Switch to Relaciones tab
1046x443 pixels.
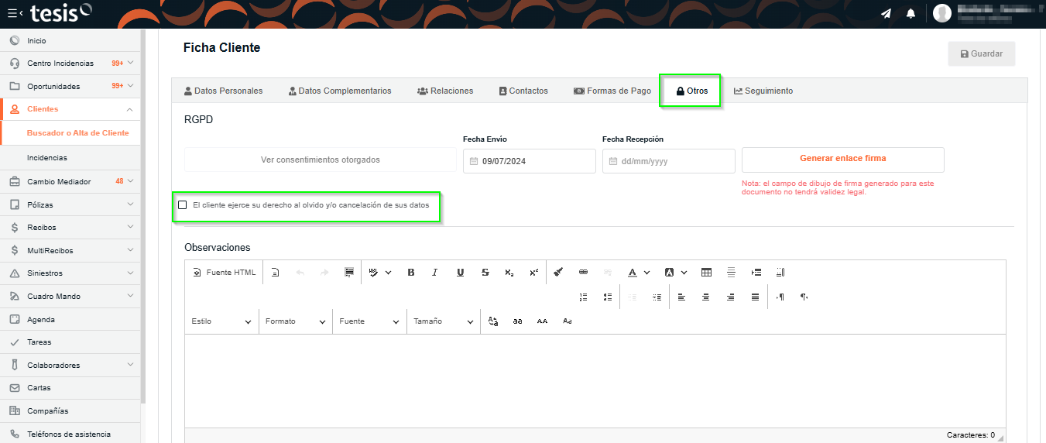[445, 91]
